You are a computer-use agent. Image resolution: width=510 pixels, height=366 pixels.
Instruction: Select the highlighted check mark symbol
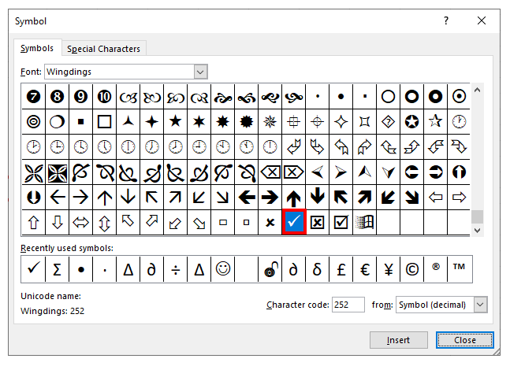[x=293, y=223]
